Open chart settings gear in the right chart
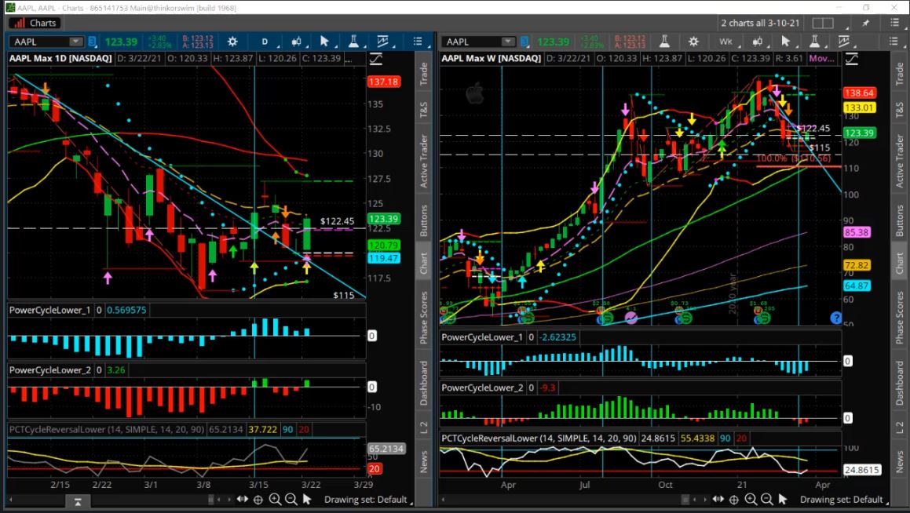 tap(693, 42)
